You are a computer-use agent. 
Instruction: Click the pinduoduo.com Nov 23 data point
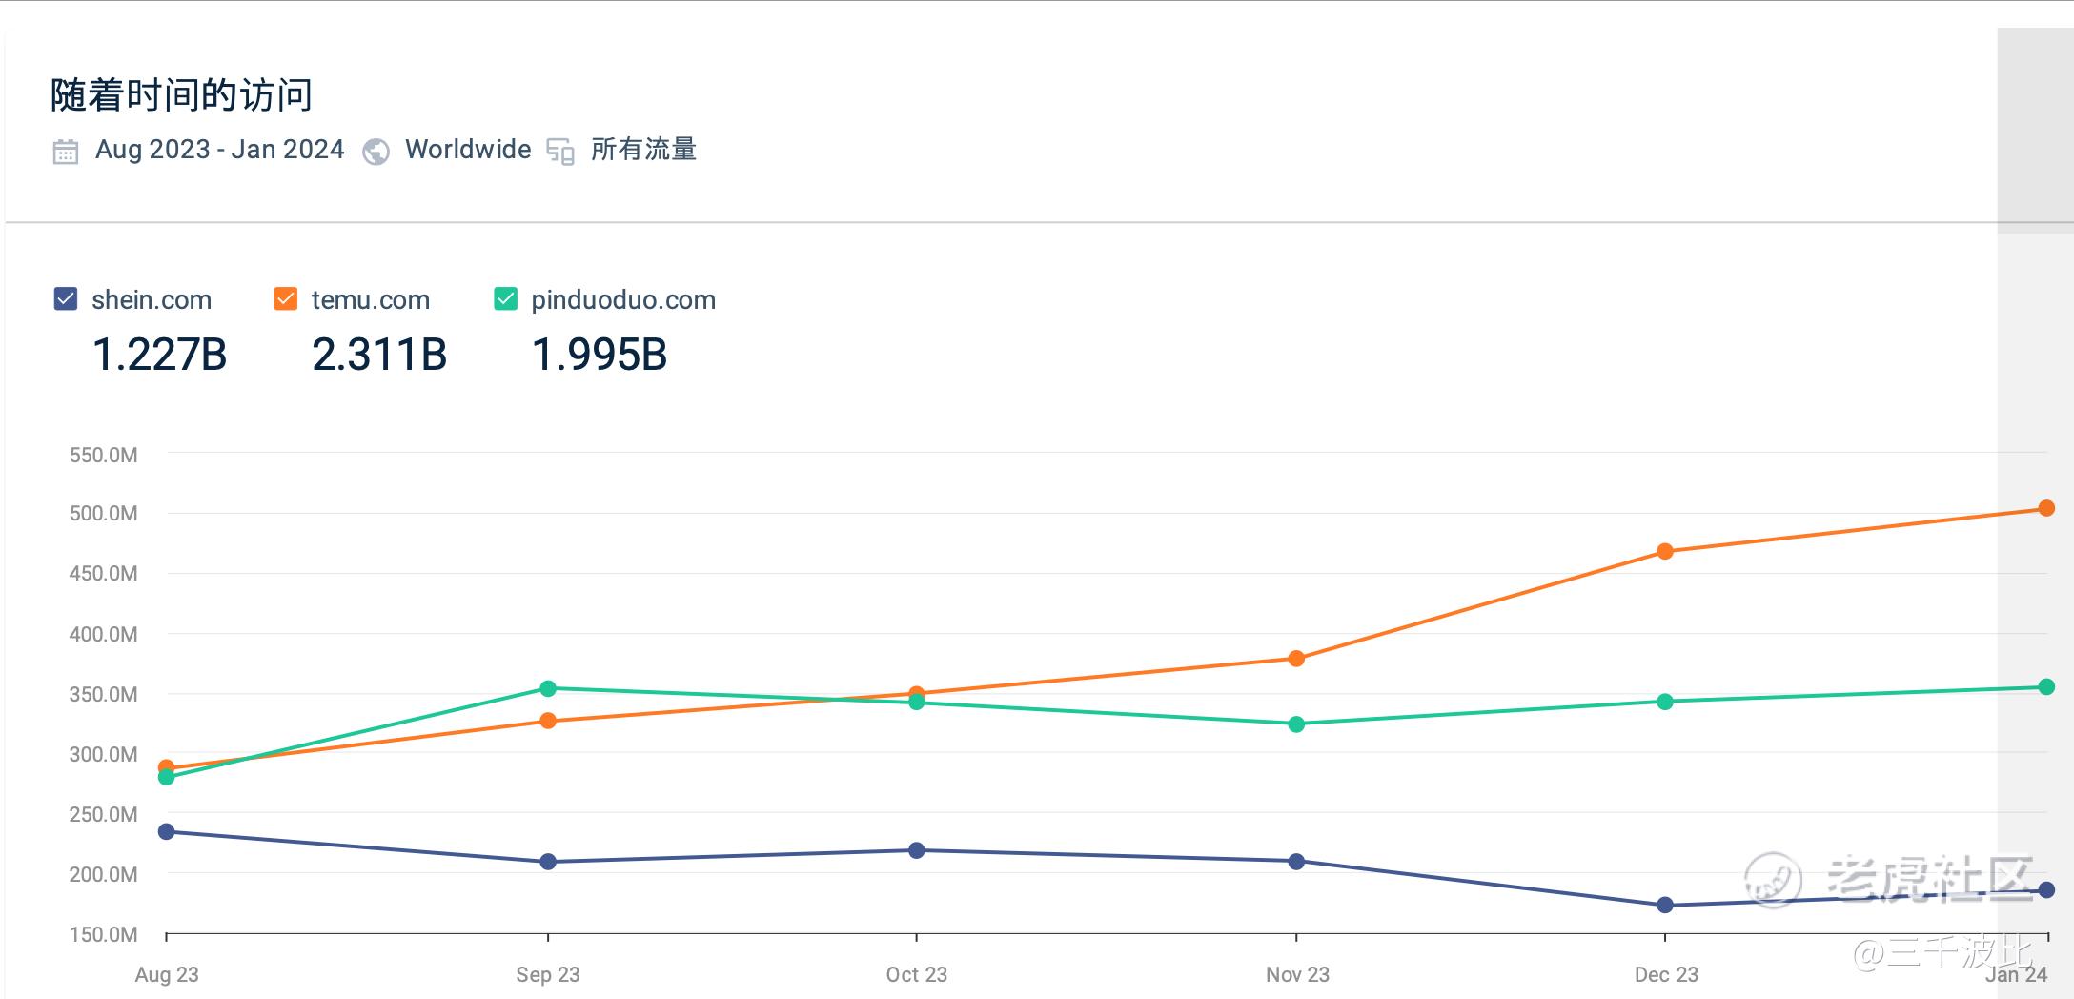click(1296, 724)
